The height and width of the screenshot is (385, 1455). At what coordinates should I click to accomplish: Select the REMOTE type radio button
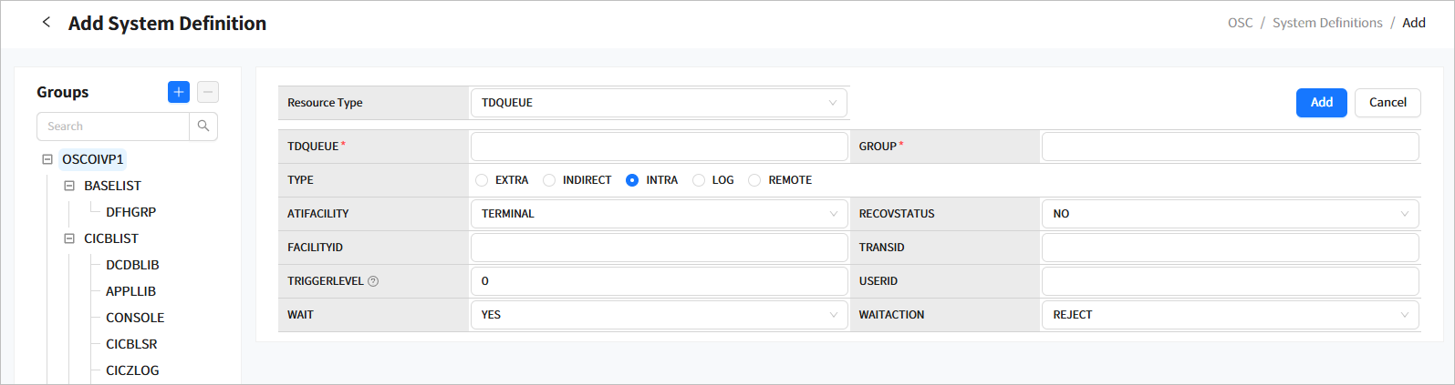754,180
